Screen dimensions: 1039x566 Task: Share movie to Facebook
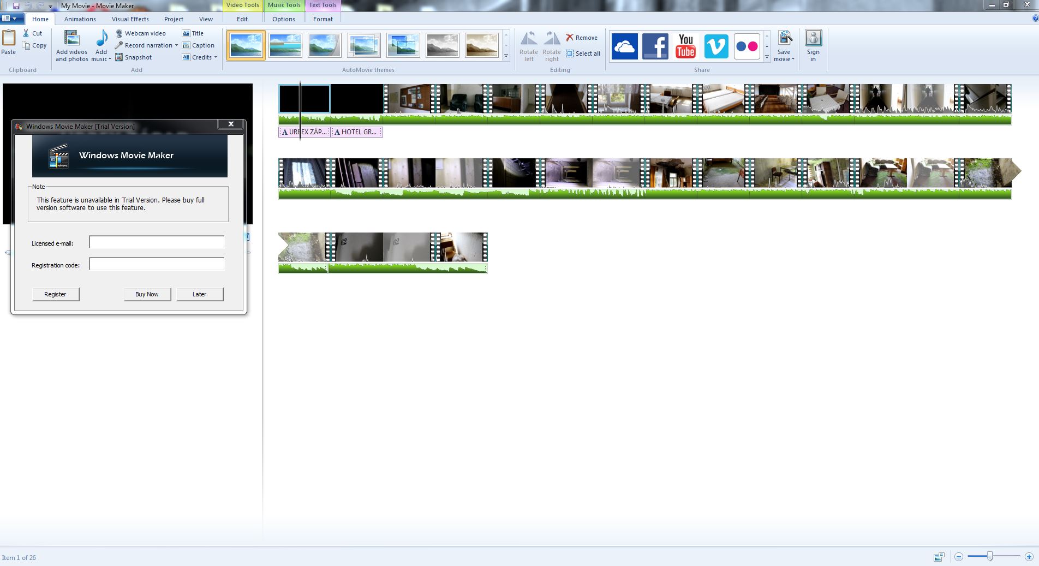coord(655,46)
